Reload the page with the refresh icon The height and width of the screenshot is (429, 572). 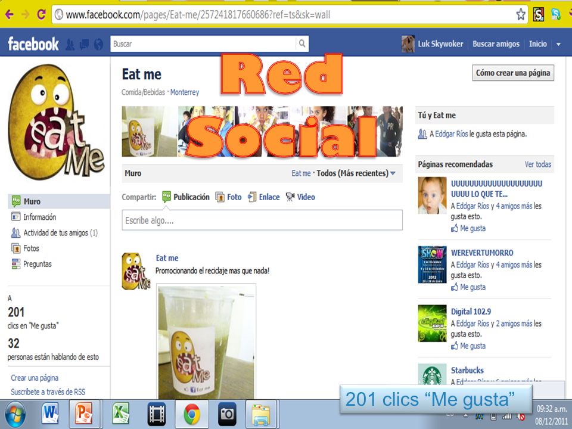click(x=41, y=14)
